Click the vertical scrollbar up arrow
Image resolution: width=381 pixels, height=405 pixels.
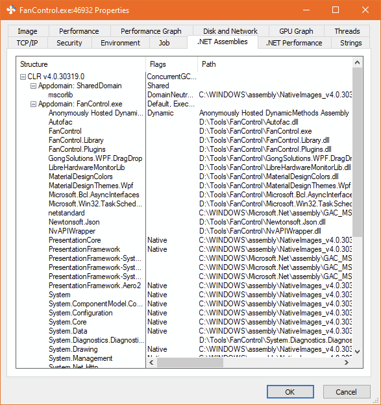tap(358, 62)
